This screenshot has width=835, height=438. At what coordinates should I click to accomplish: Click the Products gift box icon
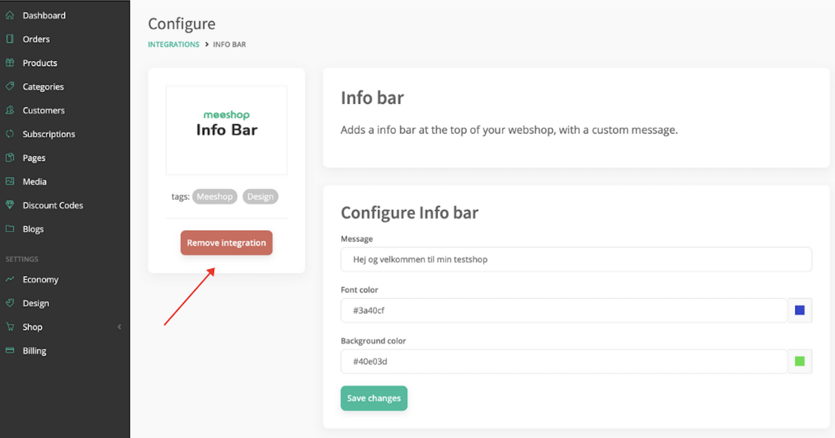click(x=10, y=63)
